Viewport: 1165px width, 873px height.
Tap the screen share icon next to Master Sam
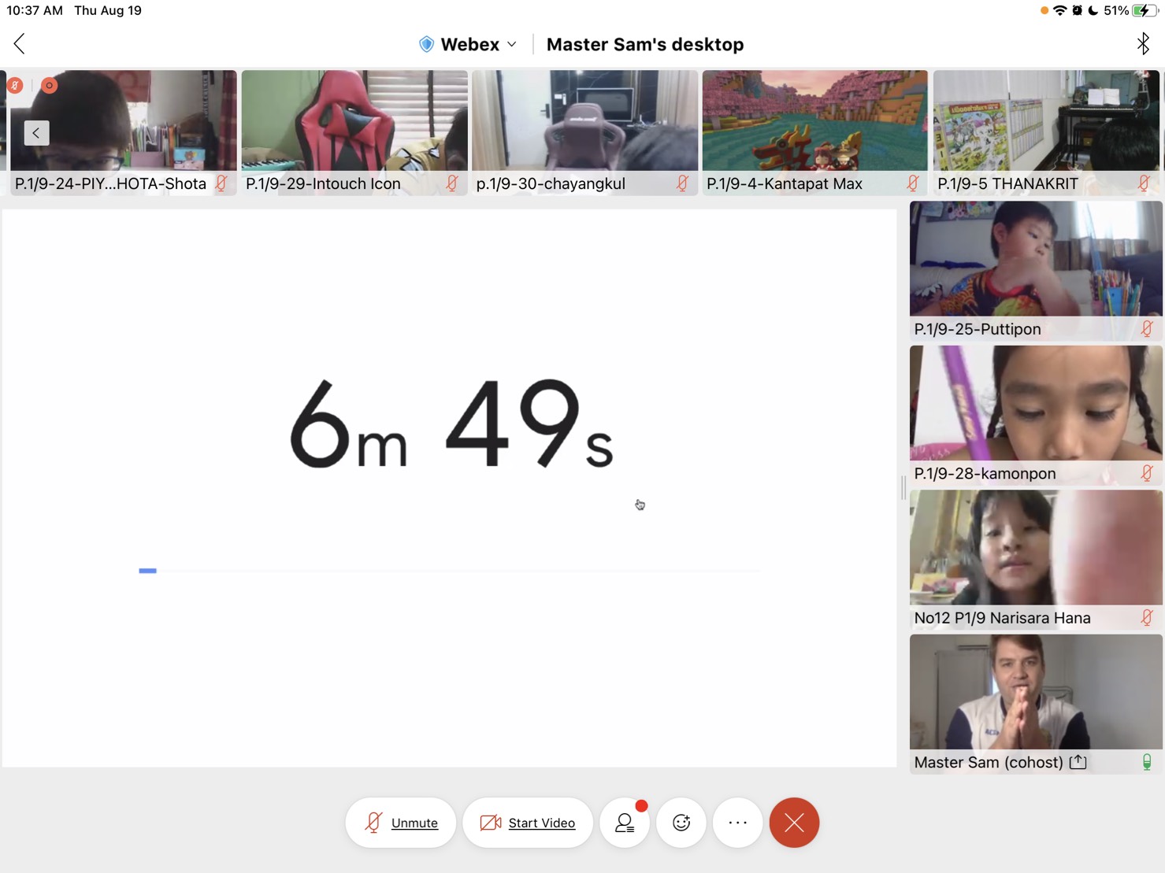coord(1078,762)
